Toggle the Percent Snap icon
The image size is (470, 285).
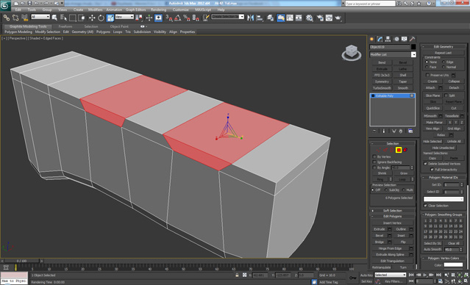[186, 18]
